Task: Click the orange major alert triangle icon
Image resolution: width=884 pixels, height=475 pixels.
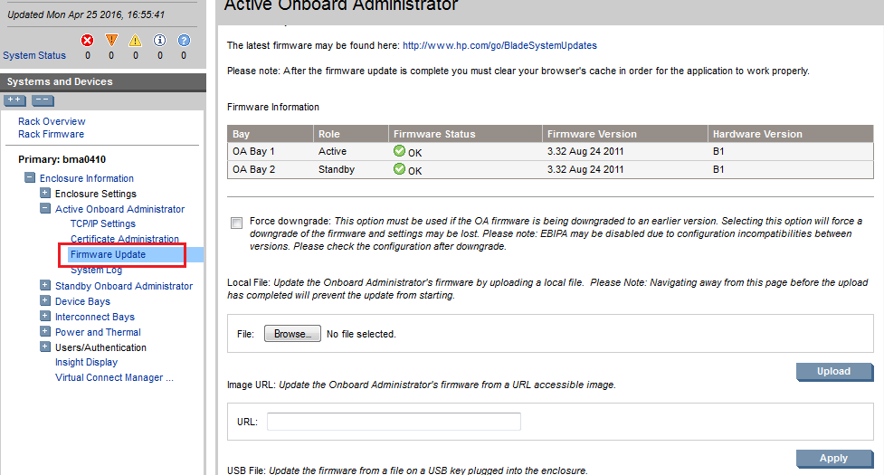Action: coord(111,40)
